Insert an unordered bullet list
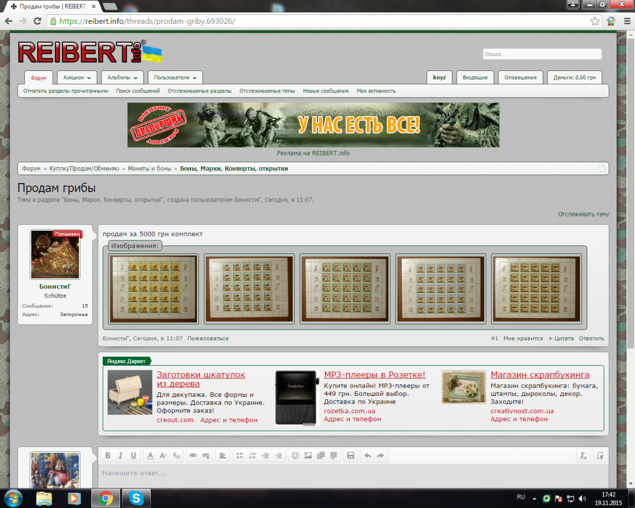This screenshot has height=508, width=635. [240, 456]
